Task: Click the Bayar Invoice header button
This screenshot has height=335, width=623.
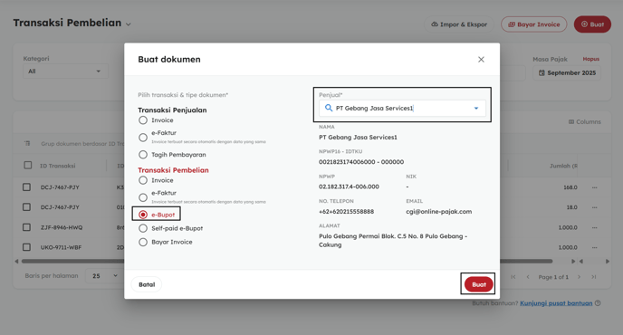Action: (534, 24)
